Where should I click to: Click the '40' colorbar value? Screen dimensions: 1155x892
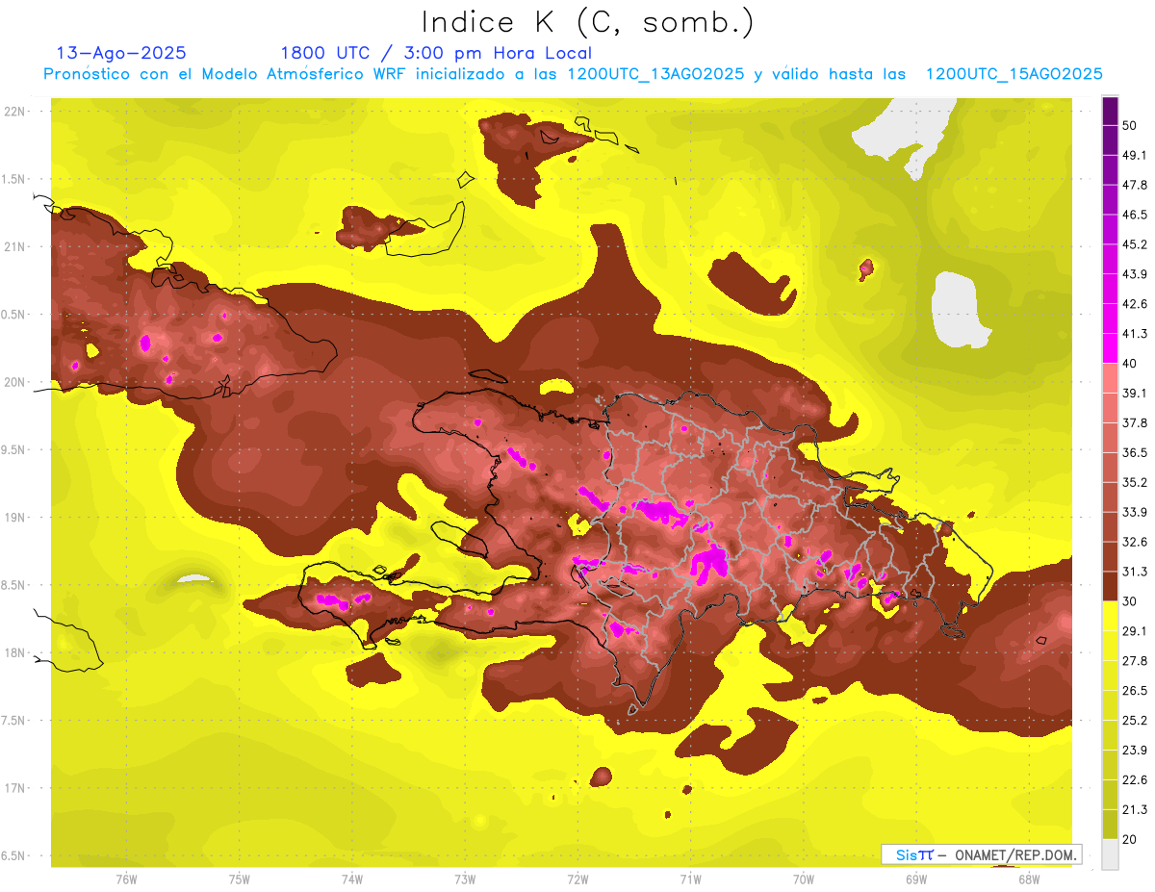[x=1130, y=364]
